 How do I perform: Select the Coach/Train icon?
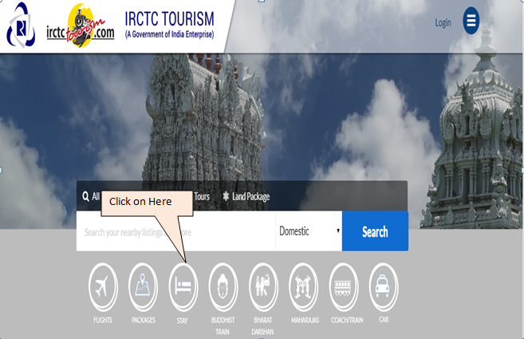pyautogui.click(x=343, y=287)
